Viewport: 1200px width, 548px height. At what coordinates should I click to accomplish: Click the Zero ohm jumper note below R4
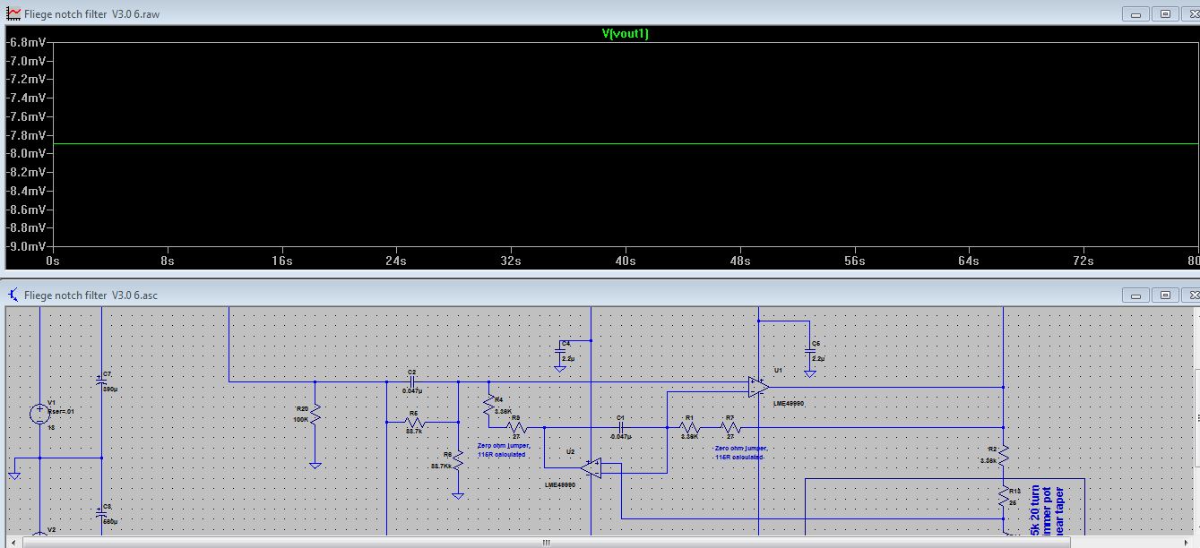click(x=505, y=450)
